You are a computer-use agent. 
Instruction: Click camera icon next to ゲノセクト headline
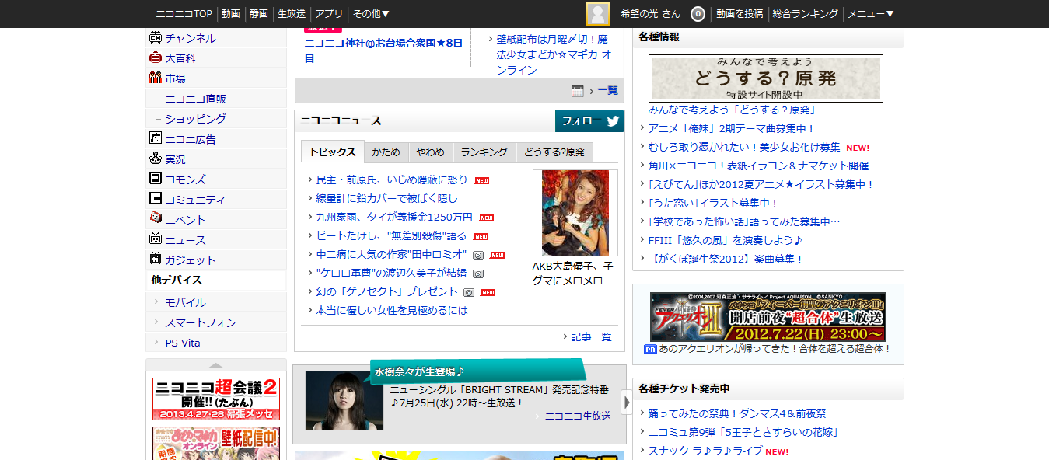(469, 292)
